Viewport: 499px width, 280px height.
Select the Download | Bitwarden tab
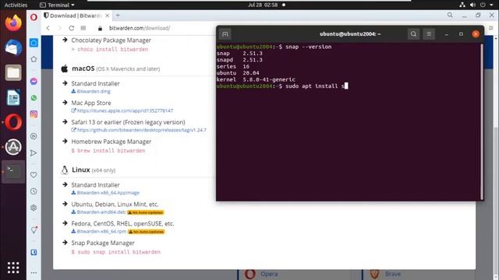(76, 16)
